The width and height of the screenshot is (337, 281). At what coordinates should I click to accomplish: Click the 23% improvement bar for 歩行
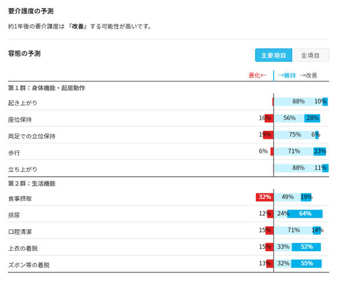tap(320, 151)
